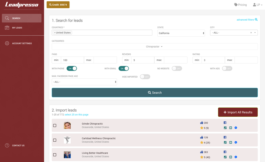Click the Fans max field

(x=105, y=60)
